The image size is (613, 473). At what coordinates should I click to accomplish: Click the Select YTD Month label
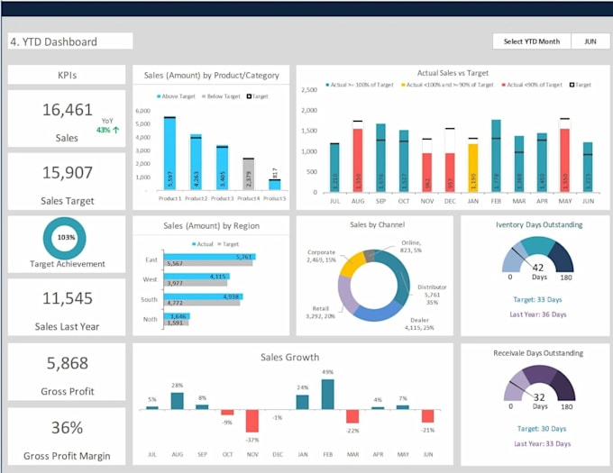coord(532,41)
